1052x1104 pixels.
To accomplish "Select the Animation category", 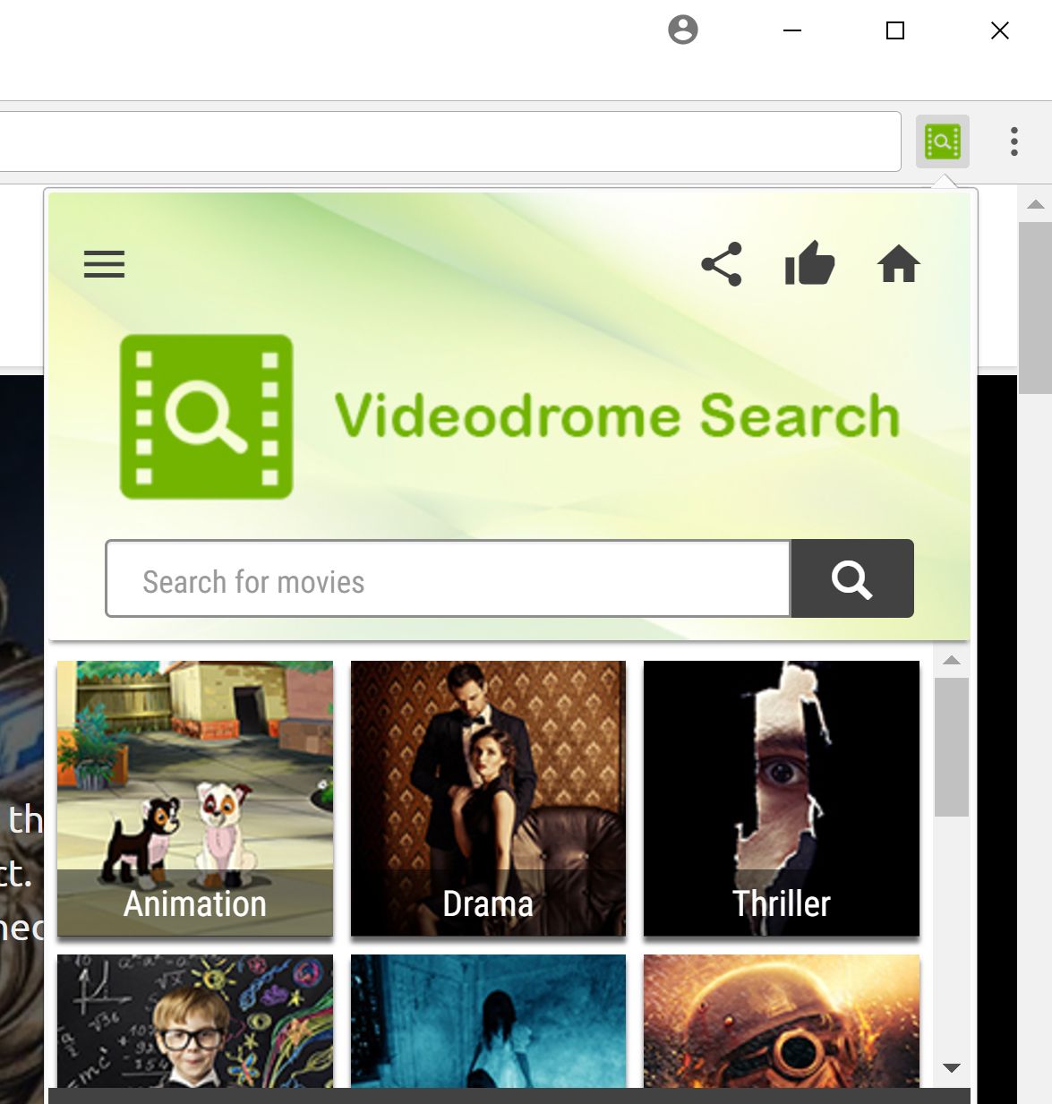I will pyautogui.click(x=194, y=799).
